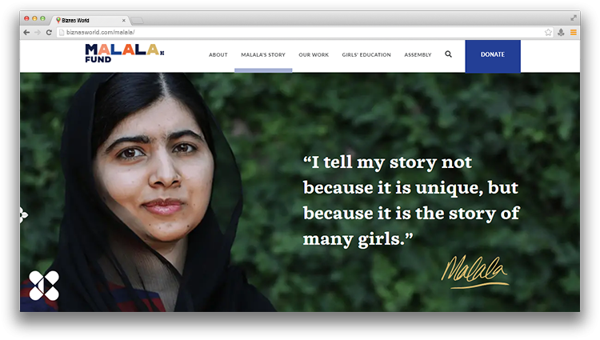The height and width of the screenshot is (340, 600).
Task: Click the white four-petal icon on the photo
Action: tap(44, 286)
